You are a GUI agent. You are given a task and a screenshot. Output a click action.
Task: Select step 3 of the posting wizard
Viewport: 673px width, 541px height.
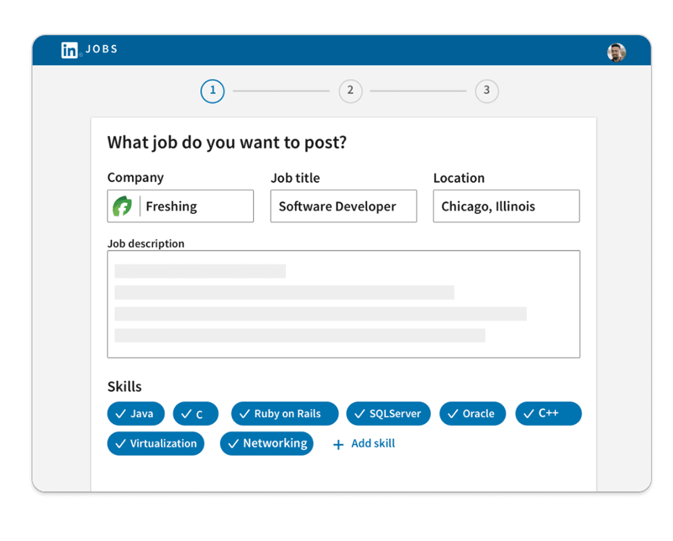[x=487, y=91]
